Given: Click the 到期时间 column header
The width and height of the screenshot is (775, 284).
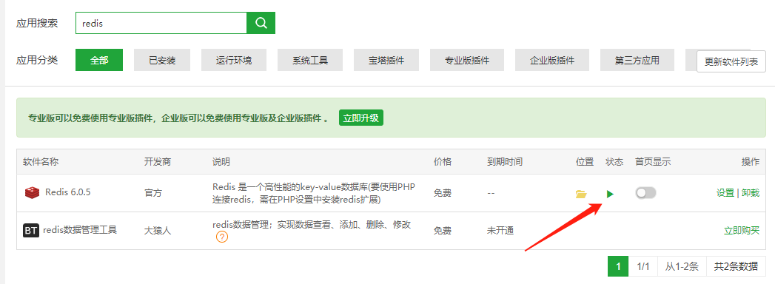Looking at the screenshot, I should (x=504, y=161).
